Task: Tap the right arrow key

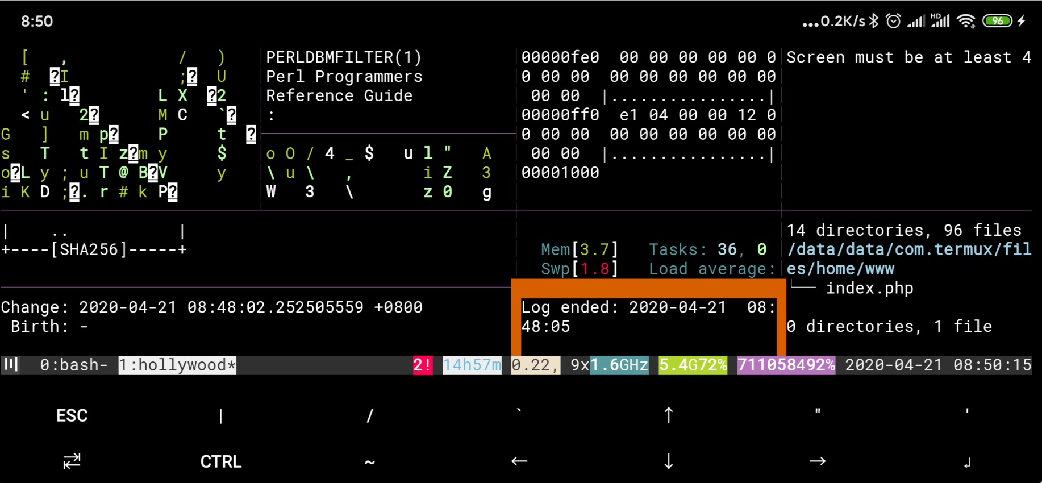Action: [x=818, y=461]
